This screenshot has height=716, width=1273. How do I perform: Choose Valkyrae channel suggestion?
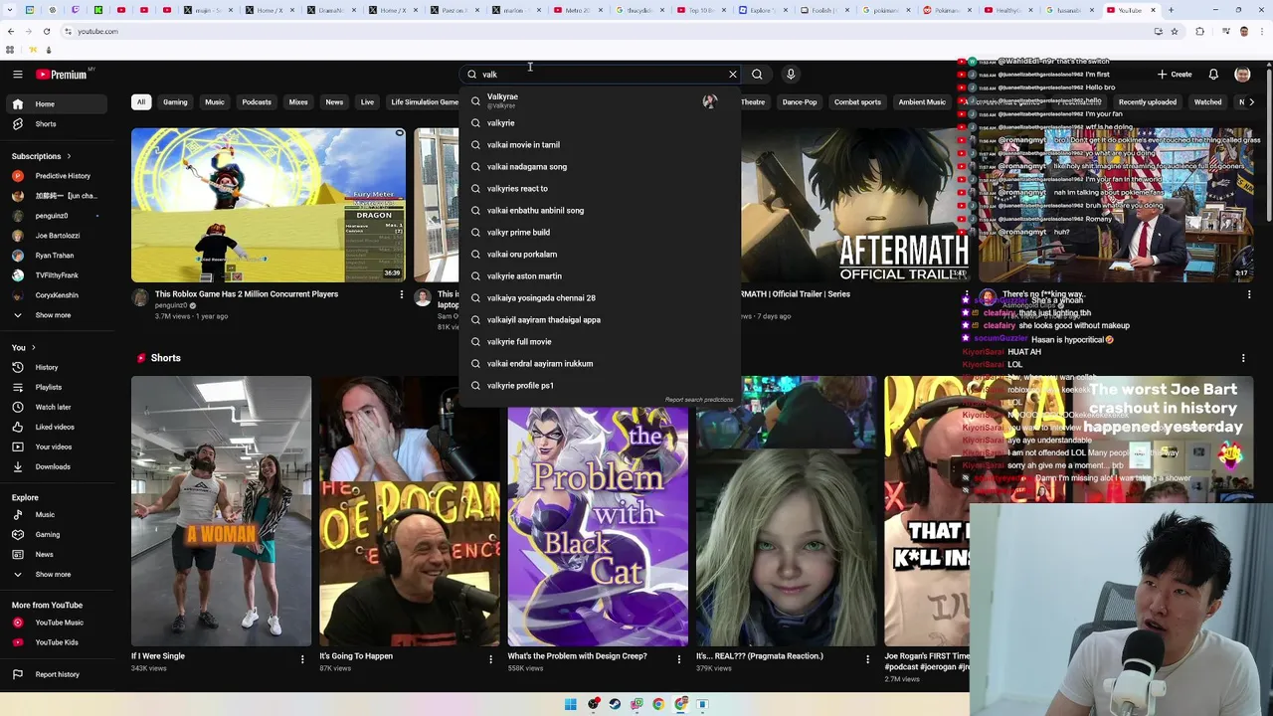click(x=600, y=100)
